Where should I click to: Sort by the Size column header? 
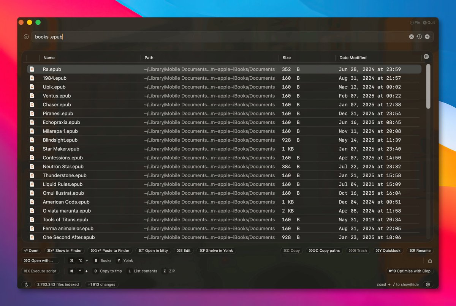(x=287, y=58)
